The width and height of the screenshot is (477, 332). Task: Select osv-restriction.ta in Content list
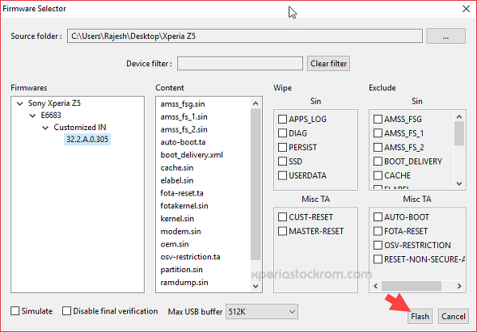tap(191, 257)
